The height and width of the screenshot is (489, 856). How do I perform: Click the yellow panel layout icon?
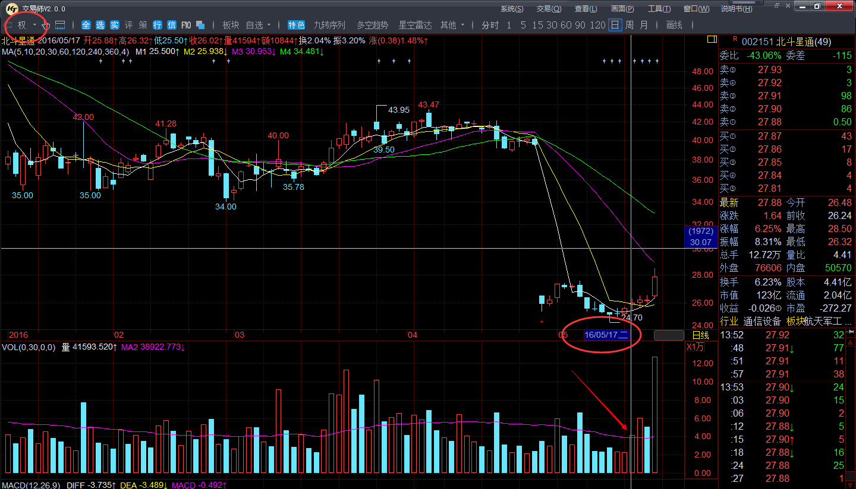[x=711, y=39]
